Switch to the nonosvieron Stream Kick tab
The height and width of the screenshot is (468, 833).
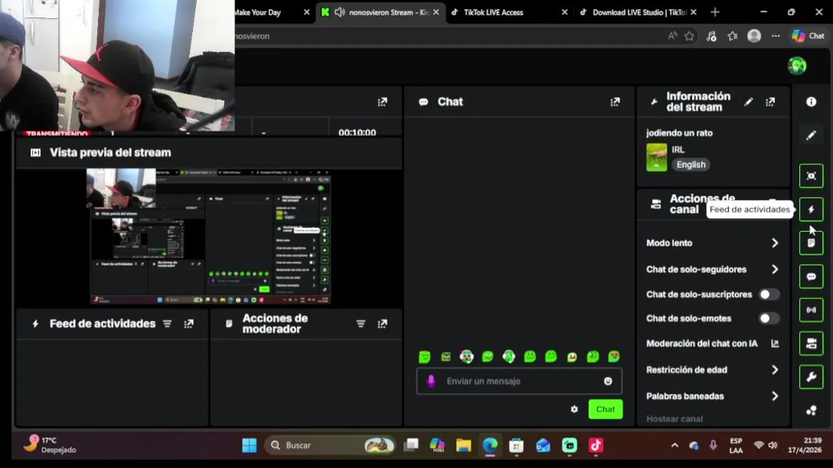tap(381, 12)
